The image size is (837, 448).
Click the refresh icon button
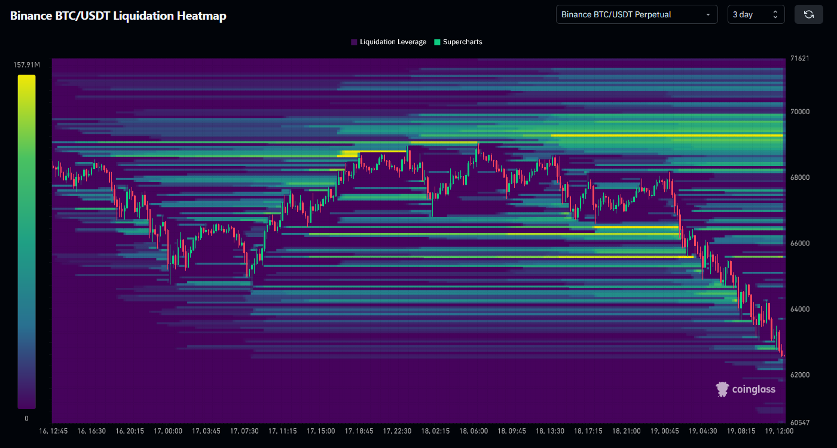[x=809, y=14]
